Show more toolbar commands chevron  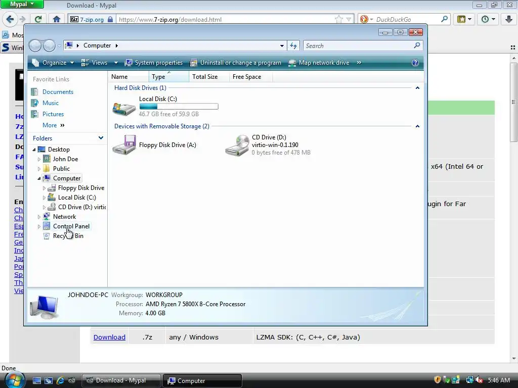coord(359,63)
